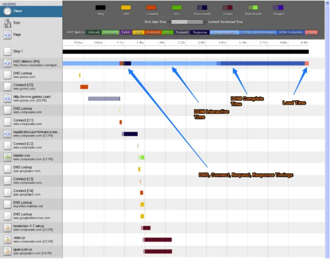This screenshot has width=330, height=261.
Task: Click the black Step legend swatch
Action: (x=100, y=8)
